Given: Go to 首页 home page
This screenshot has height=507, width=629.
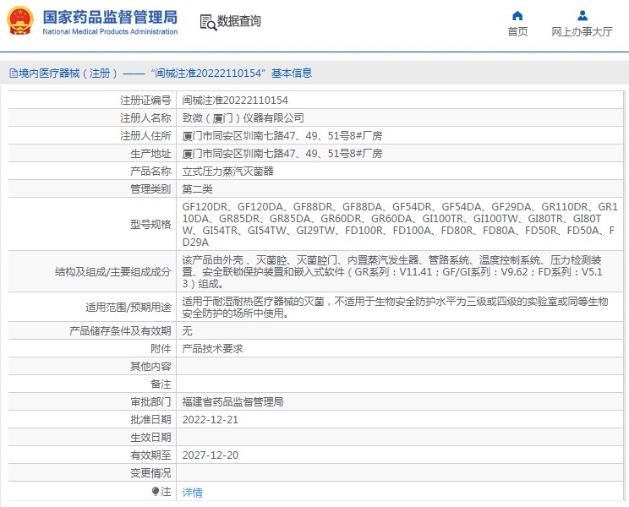Looking at the screenshot, I should [x=517, y=31].
